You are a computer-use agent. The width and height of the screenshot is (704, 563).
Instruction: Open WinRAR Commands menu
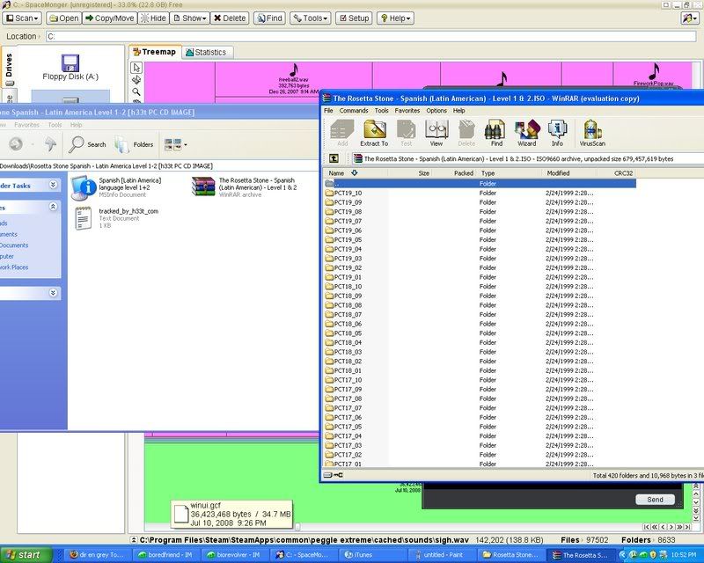354,111
